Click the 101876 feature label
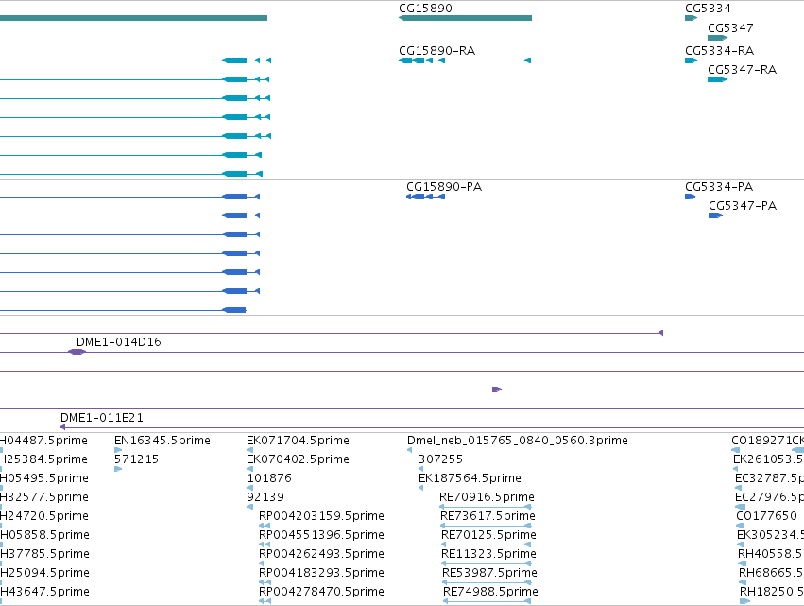Image resolution: width=804 pixels, height=606 pixels. coord(269,478)
